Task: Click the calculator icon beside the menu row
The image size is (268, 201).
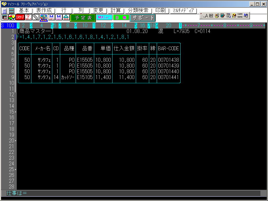Action: click(4, 11)
